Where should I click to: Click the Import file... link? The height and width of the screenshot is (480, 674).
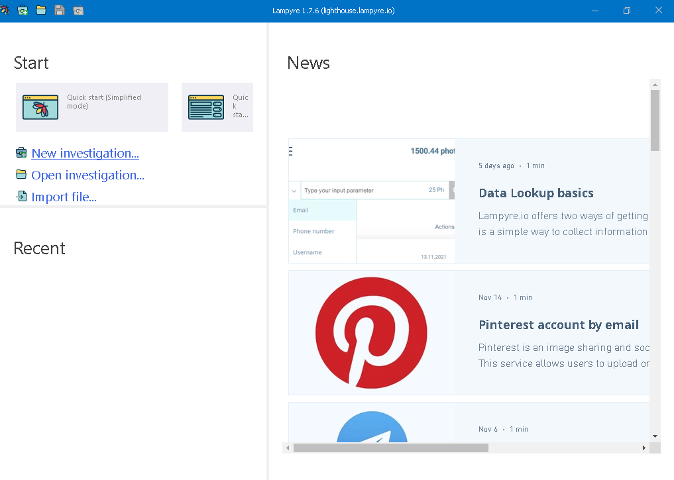point(64,197)
